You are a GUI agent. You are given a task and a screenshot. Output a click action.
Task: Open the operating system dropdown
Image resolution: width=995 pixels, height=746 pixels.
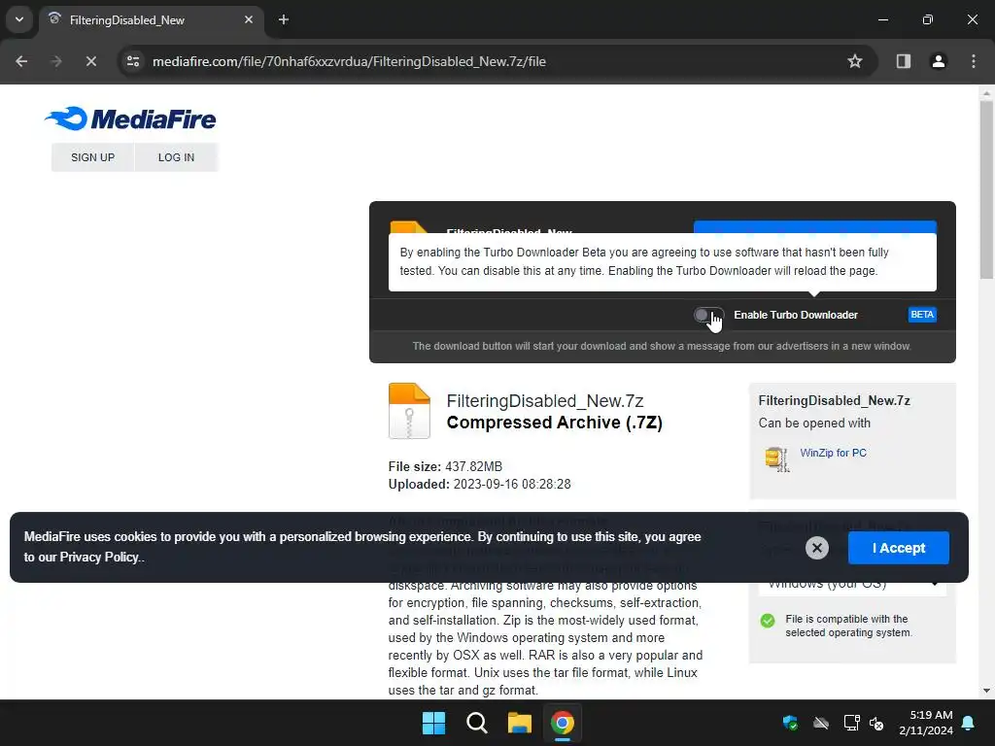852,584
